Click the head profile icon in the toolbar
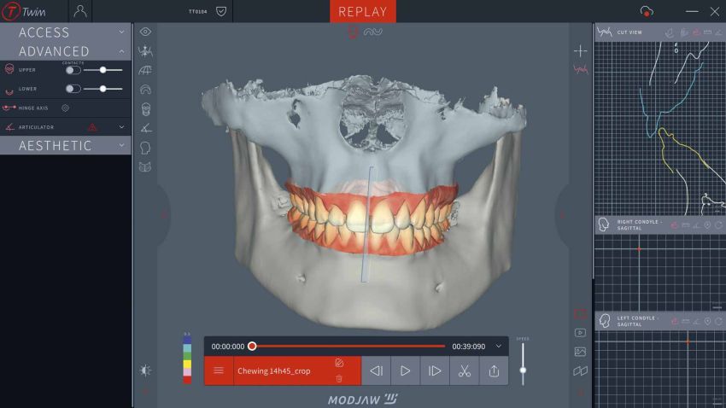The height and width of the screenshot is (408, 726). click(145, 148)
